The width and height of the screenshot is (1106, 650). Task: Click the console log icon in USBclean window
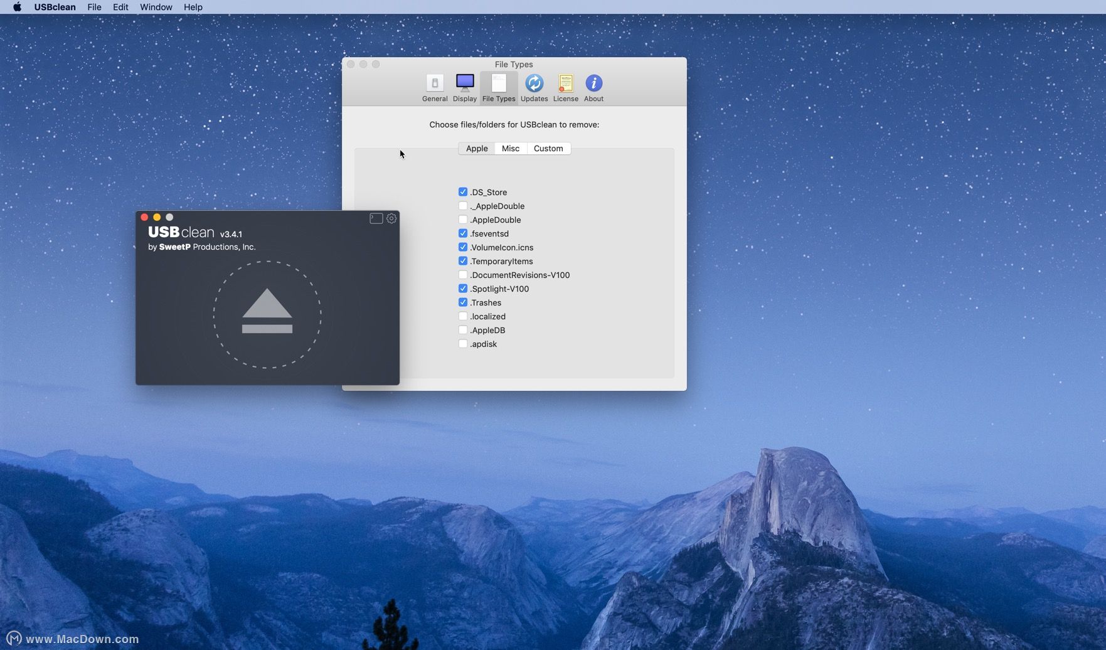pos(376,218)
